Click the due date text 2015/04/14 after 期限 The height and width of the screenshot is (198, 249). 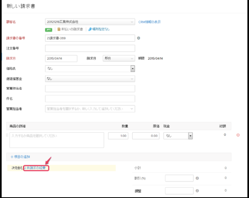point(155,58)
